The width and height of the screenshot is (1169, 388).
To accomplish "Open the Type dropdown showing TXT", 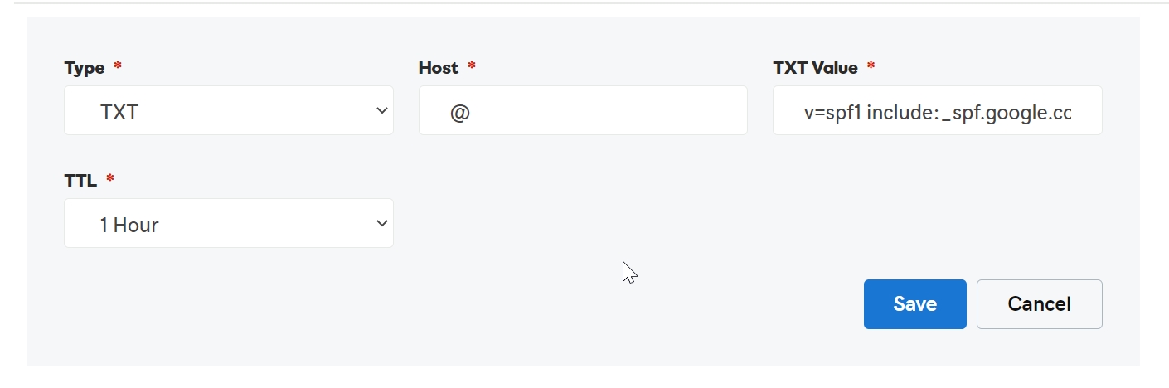I will point(228,110).
